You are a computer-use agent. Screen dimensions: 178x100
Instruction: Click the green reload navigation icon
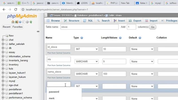tap(31, 22)
